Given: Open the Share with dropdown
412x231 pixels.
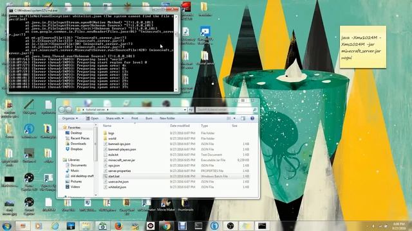Looking at the screenshot, I should click(x=115, y=118).
